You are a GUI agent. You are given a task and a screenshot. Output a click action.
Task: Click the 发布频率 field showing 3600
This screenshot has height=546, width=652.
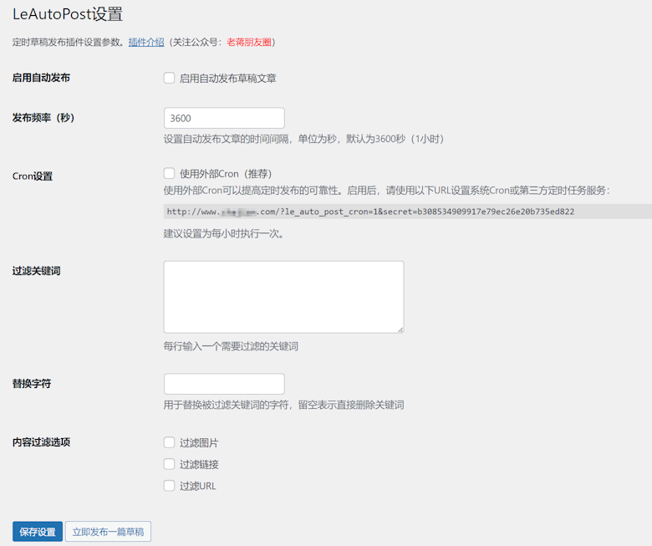(x=224, y=118)
